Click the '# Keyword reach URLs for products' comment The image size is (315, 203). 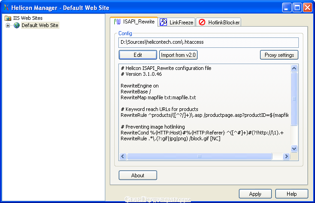coord(159,109)
